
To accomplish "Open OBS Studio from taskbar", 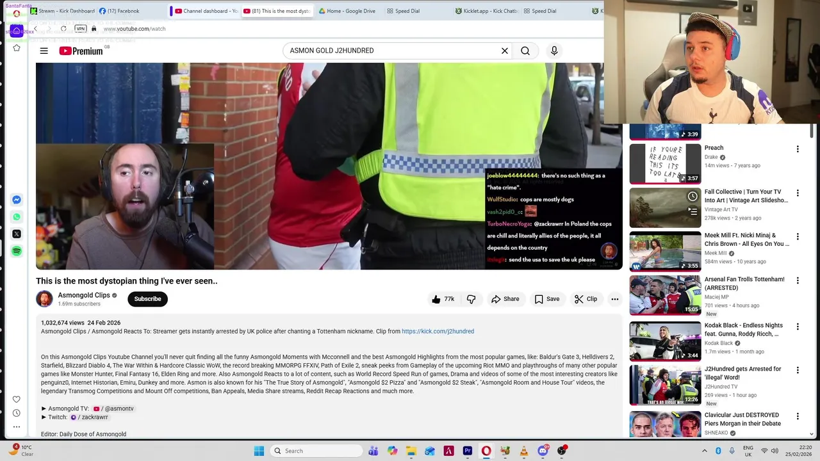I will click(562, 451).
